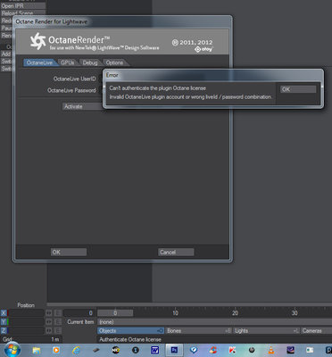The height and width of the screenshot is (357, 332).
Task: Toggle the Y position axis button
Action: click(x=4, y=322)
